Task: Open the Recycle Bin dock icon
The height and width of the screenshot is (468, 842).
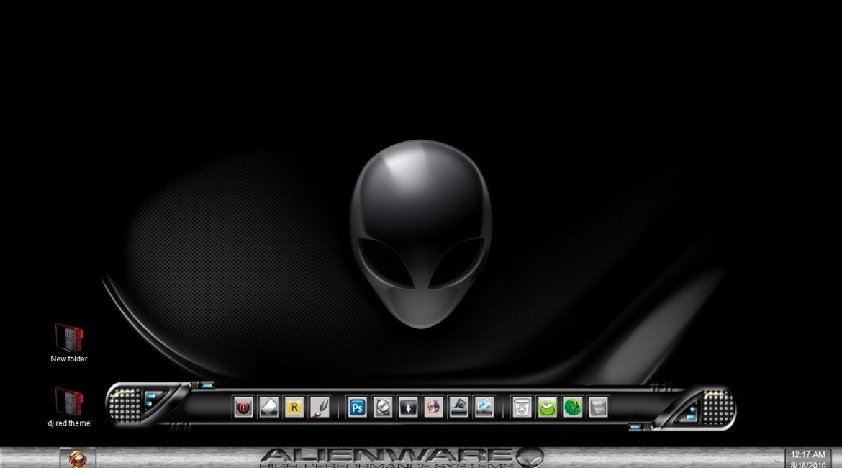Action: tap(522, 408)
